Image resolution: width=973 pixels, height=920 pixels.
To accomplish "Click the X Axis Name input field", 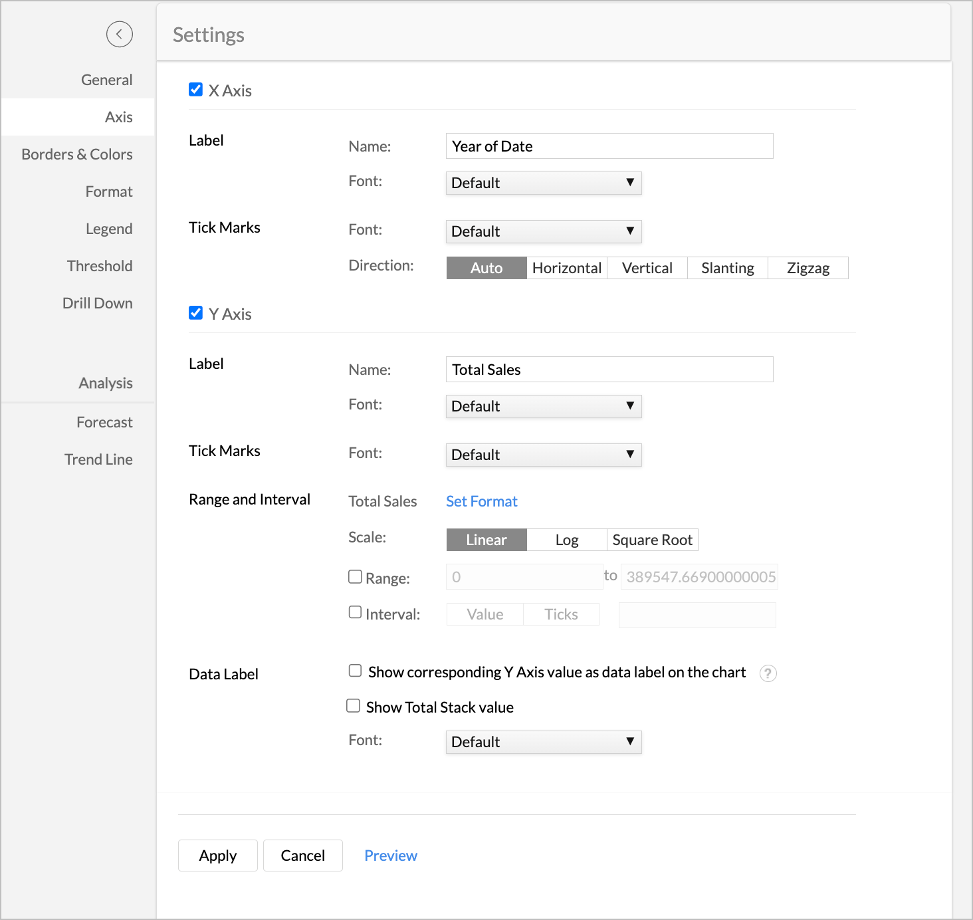I will coord(609,146).
